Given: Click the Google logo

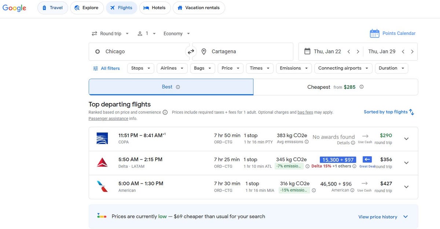Looking at the screenshot, I should [14, 8].
